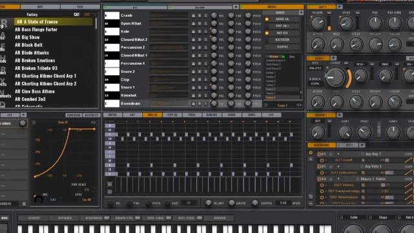
Task: Mute the Clap drum track
Action: [200, 80]
